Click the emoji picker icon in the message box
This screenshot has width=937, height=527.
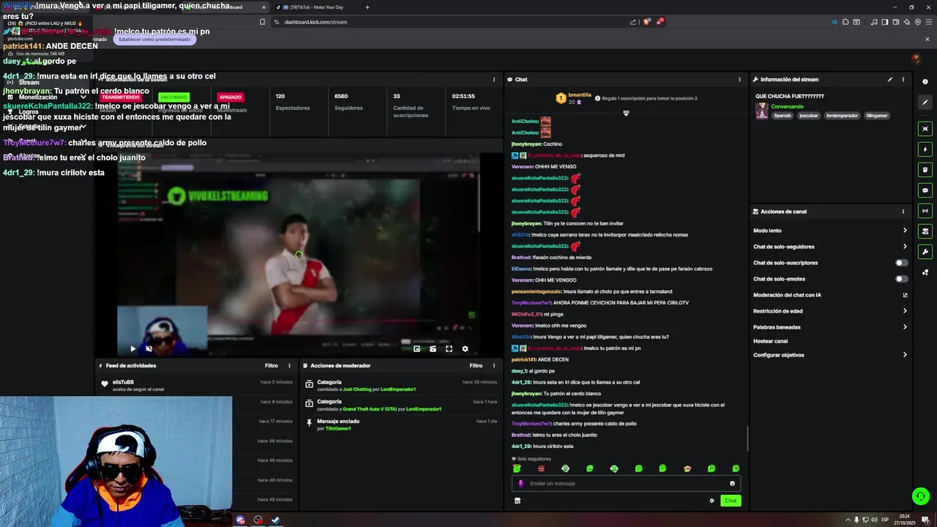pyautogui.click(x=732, y=483)
